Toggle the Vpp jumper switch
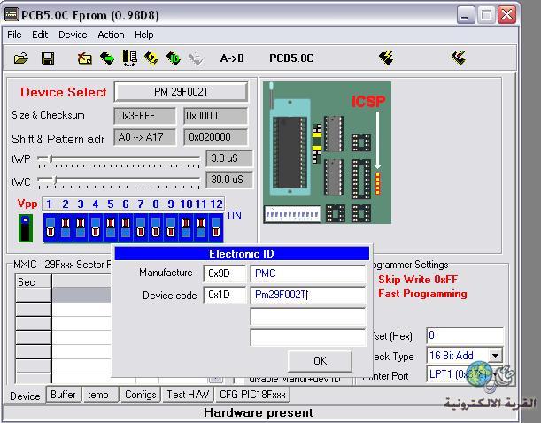541x423 pixels. [x=26, y=228]
